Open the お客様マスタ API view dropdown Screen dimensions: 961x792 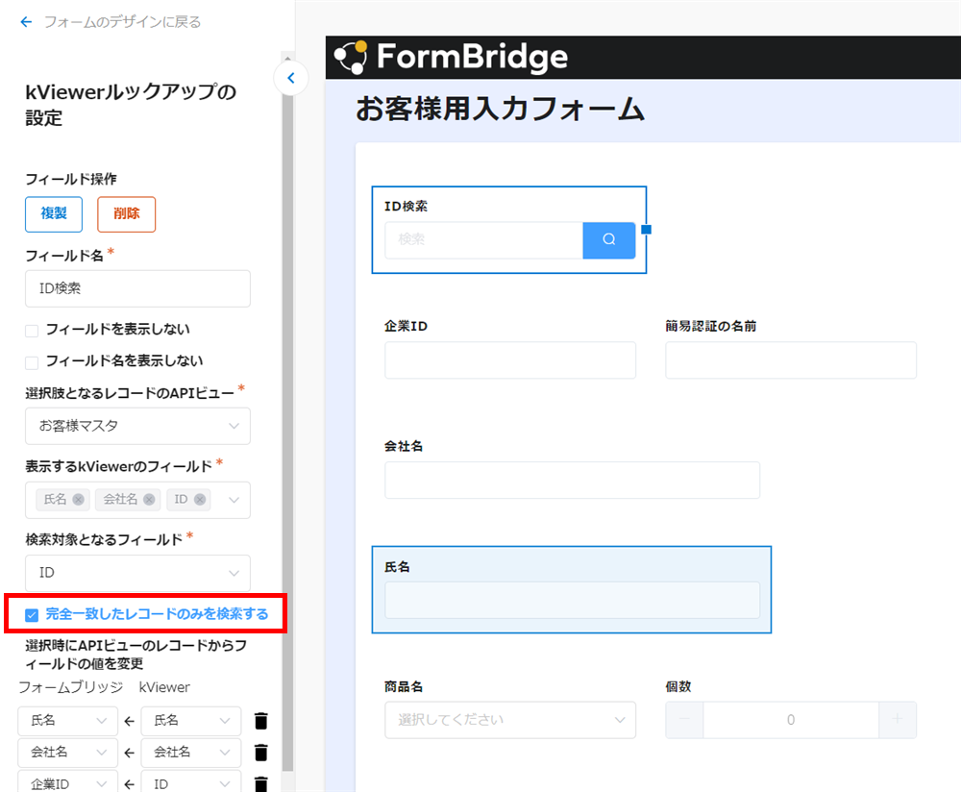[x=137, y=426]
